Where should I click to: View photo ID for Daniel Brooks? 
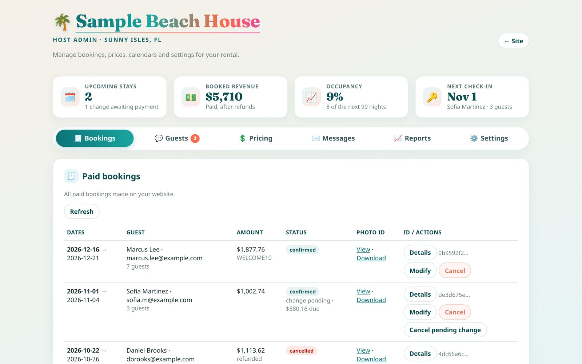(x=363, y=351)
